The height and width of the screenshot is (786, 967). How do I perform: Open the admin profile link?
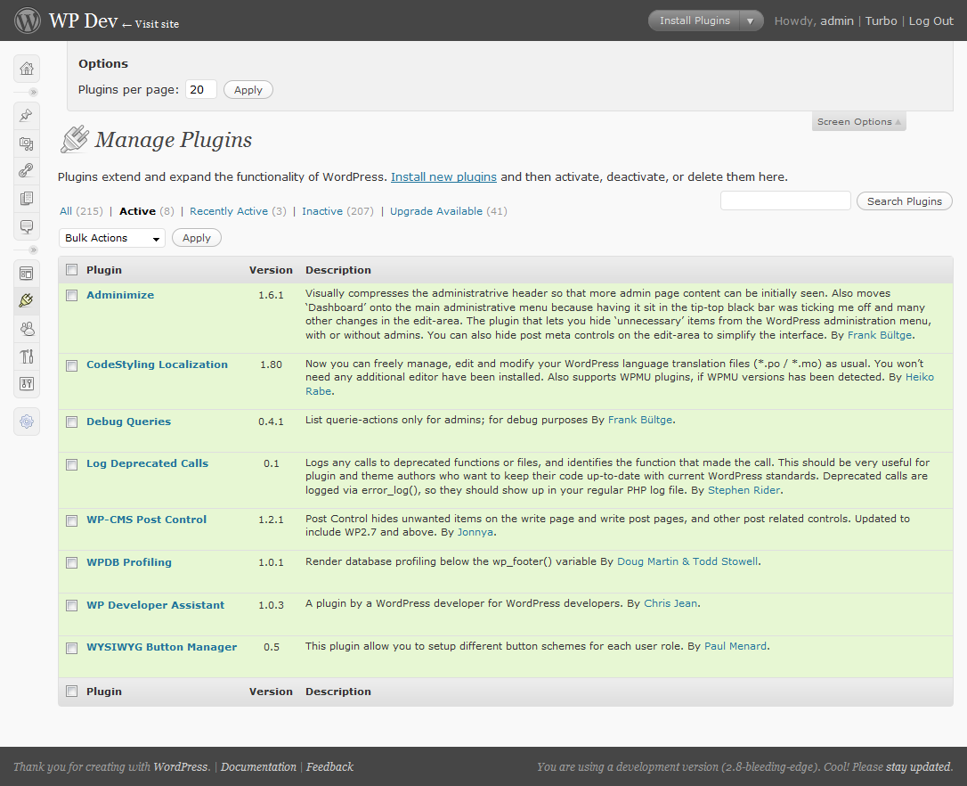pos(837,21)
